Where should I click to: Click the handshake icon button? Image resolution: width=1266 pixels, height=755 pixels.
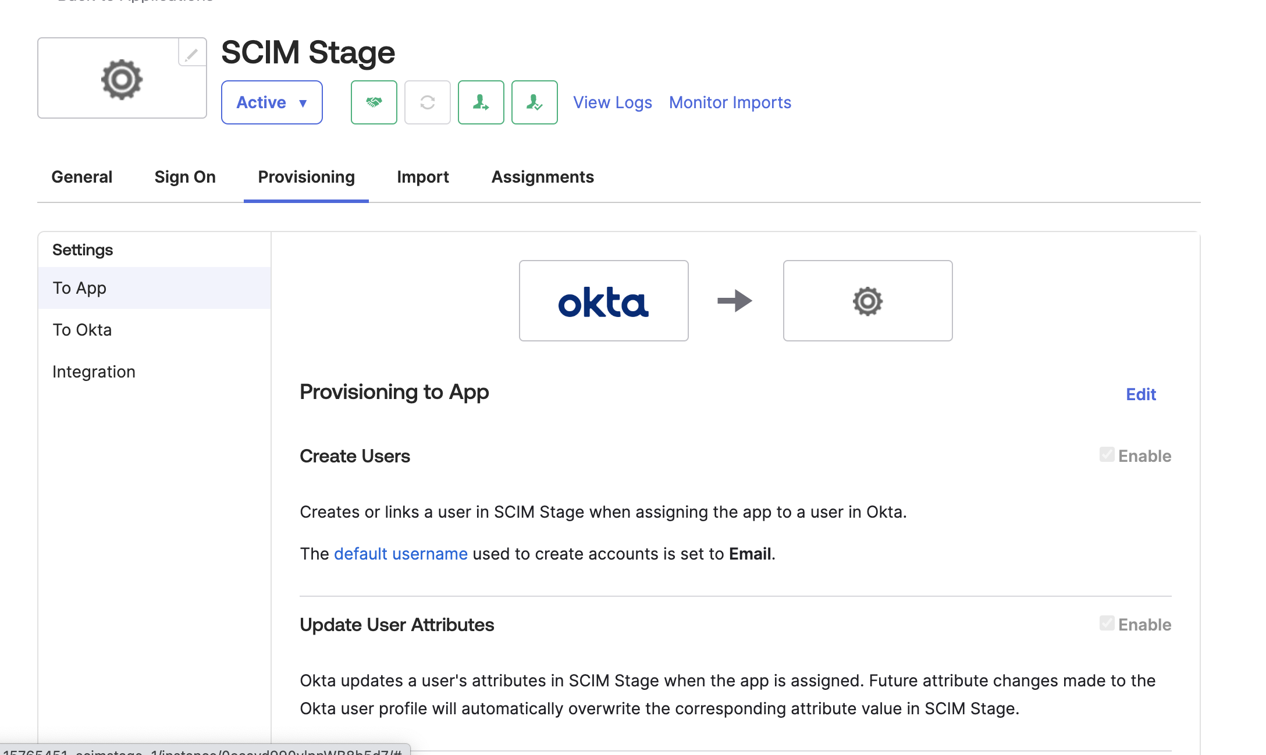[374, 102]
